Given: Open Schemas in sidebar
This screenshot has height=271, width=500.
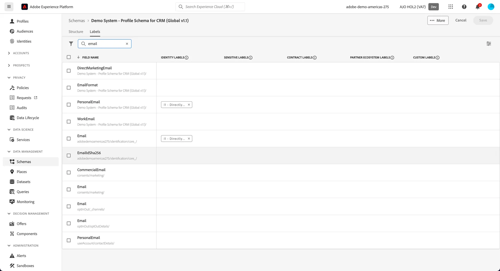Looking at the screenshot, I should point(31,162).
